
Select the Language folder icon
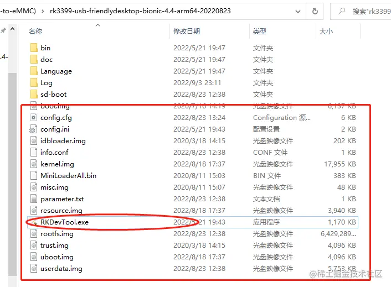pos(34,71)
